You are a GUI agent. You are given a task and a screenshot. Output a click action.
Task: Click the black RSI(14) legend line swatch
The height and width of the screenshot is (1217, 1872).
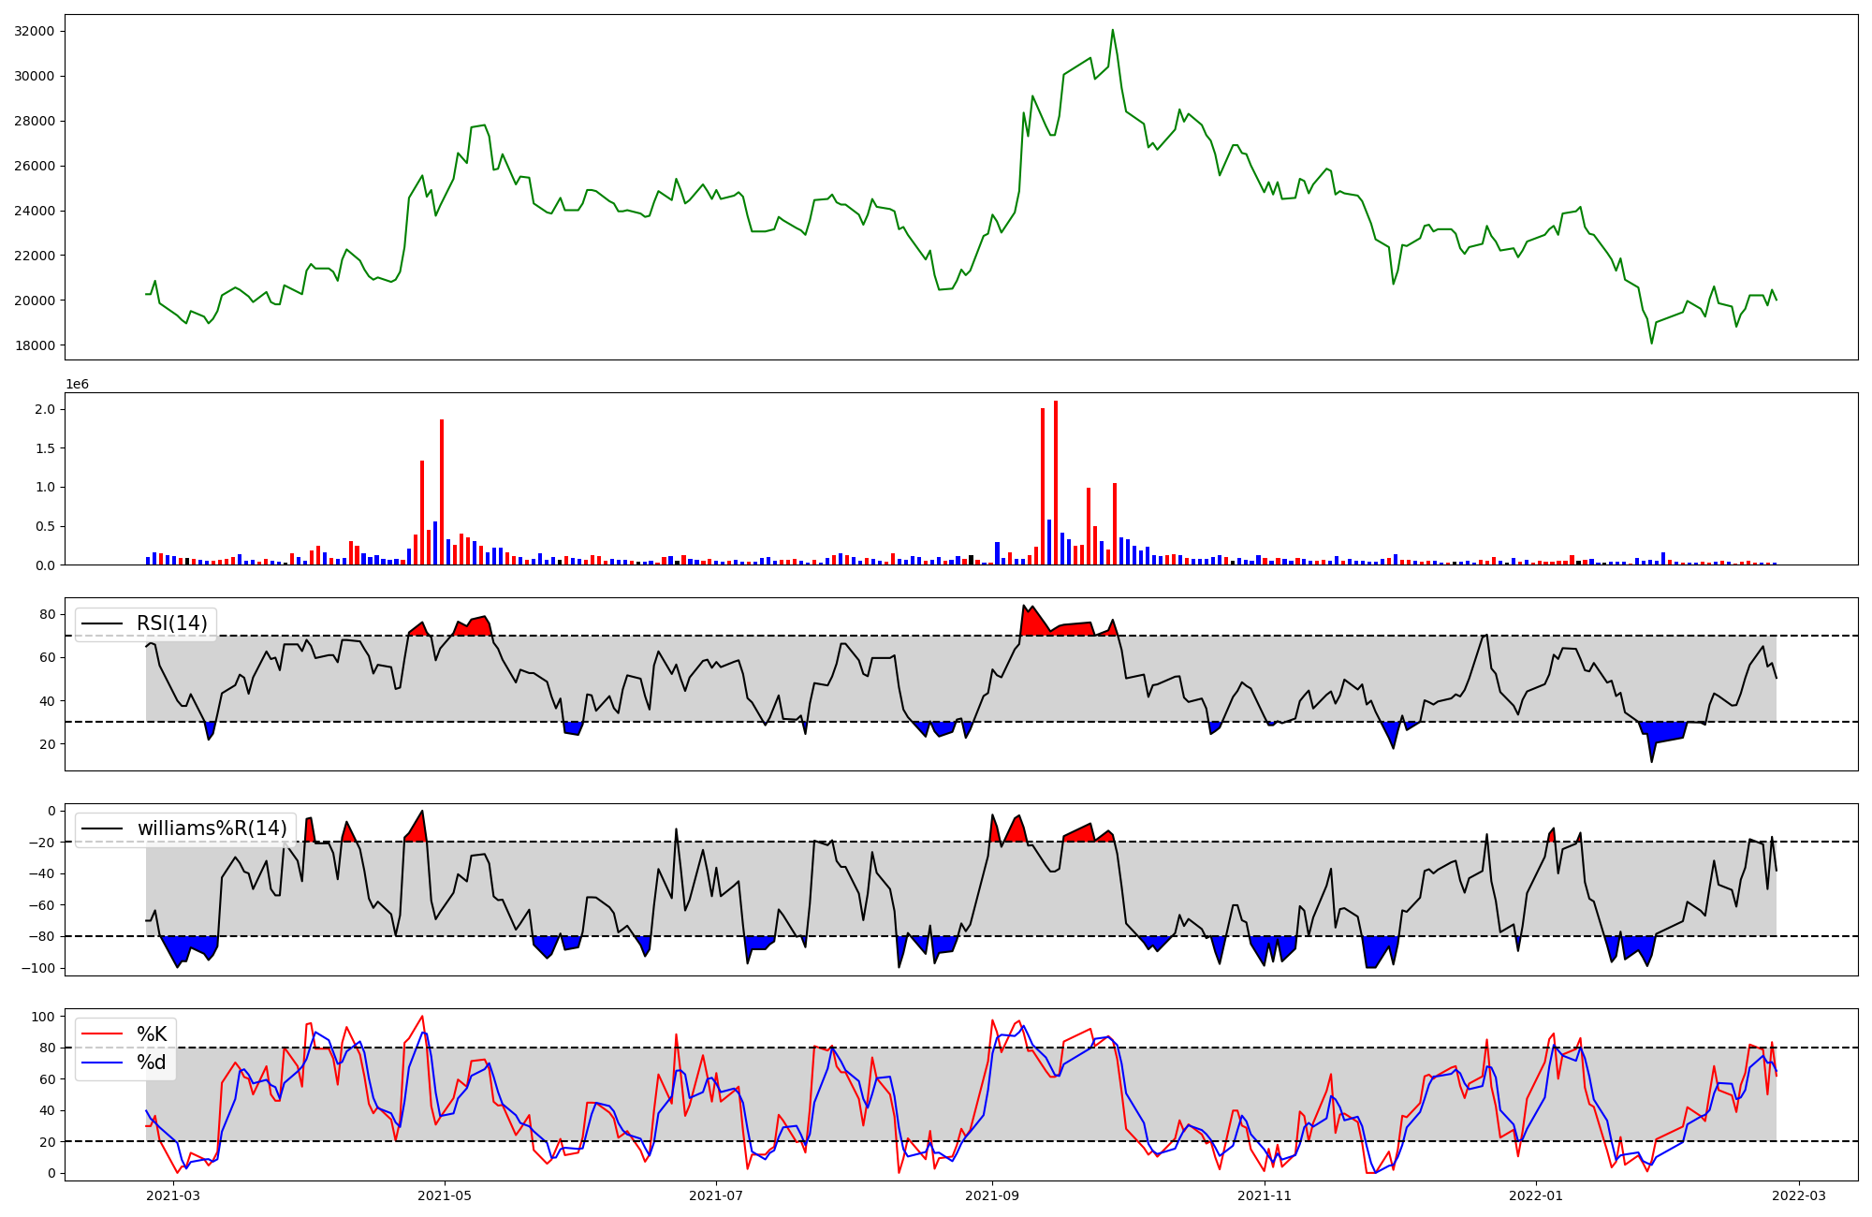[102, 623]
